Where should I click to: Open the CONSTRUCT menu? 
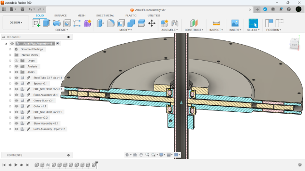194,30
